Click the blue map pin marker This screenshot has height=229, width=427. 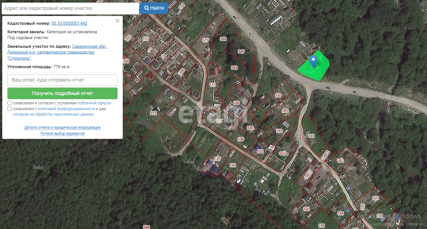tap(313, 60)
